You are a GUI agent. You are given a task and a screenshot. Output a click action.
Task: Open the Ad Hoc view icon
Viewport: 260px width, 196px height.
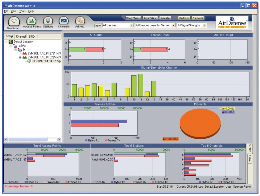80,21
